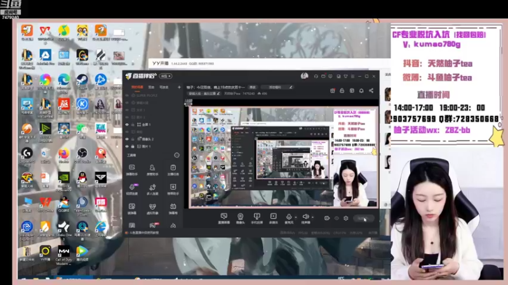
Task: Open the gift box icon with red dot
Action: coord(332,91)
